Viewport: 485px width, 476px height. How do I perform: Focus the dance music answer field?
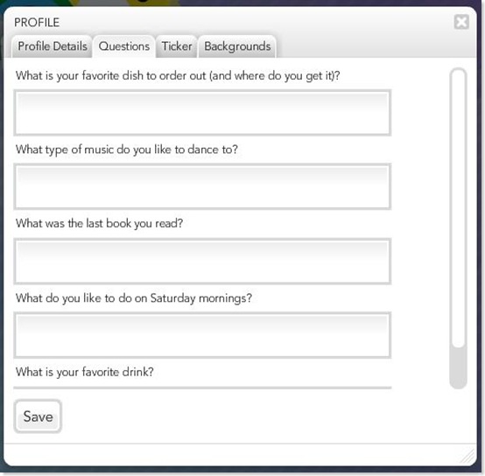(x=202, y=186)
